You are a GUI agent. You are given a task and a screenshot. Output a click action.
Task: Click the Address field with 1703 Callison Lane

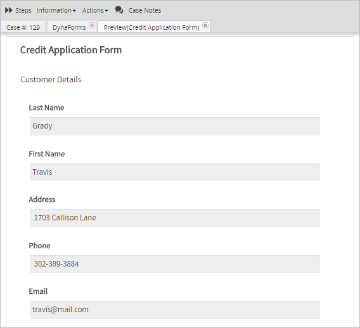point(175,218)
